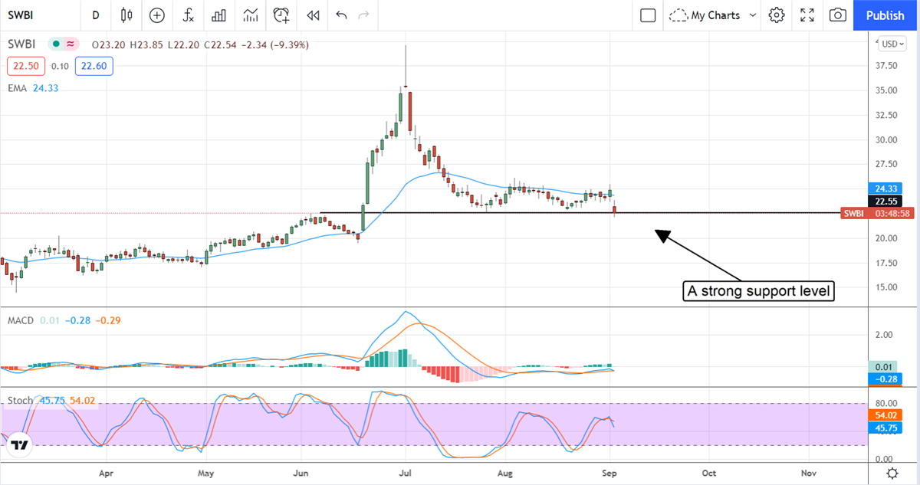This screenshot has width=920, height=485.
Task: Click the Apr label on time axis
Action: [x=107, y=473]
